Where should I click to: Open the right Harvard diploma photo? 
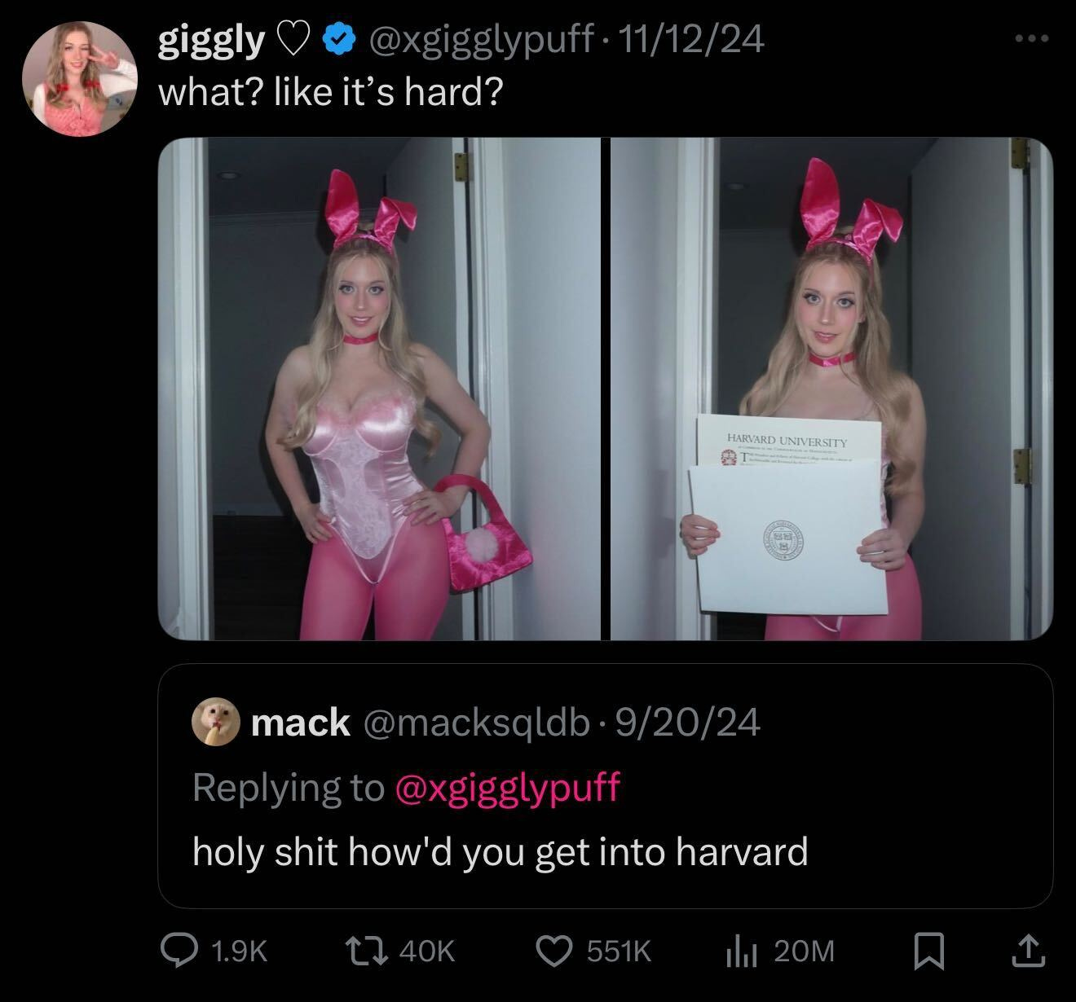(x=832, y=389)
